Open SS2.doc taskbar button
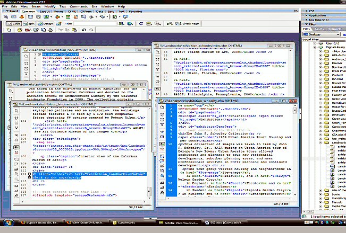Viewport: 346px width, 233px height. [x=224, y=222]
